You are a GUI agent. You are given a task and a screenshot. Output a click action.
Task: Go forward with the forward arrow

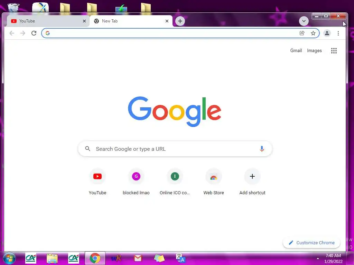[22, 33]
